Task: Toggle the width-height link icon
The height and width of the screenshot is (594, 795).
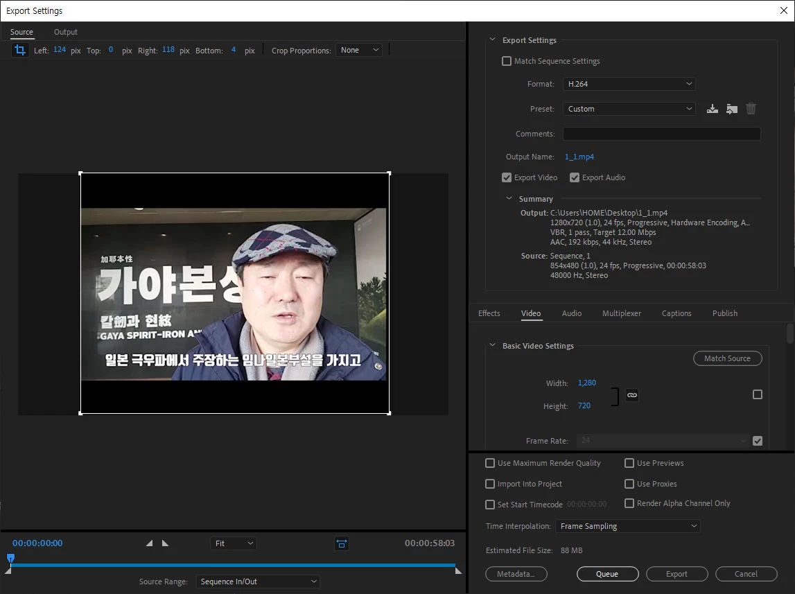Action: 631,394
